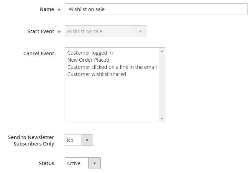Click the Cancel Event list down arrow
250x173 pixels.
click(162, 119)
